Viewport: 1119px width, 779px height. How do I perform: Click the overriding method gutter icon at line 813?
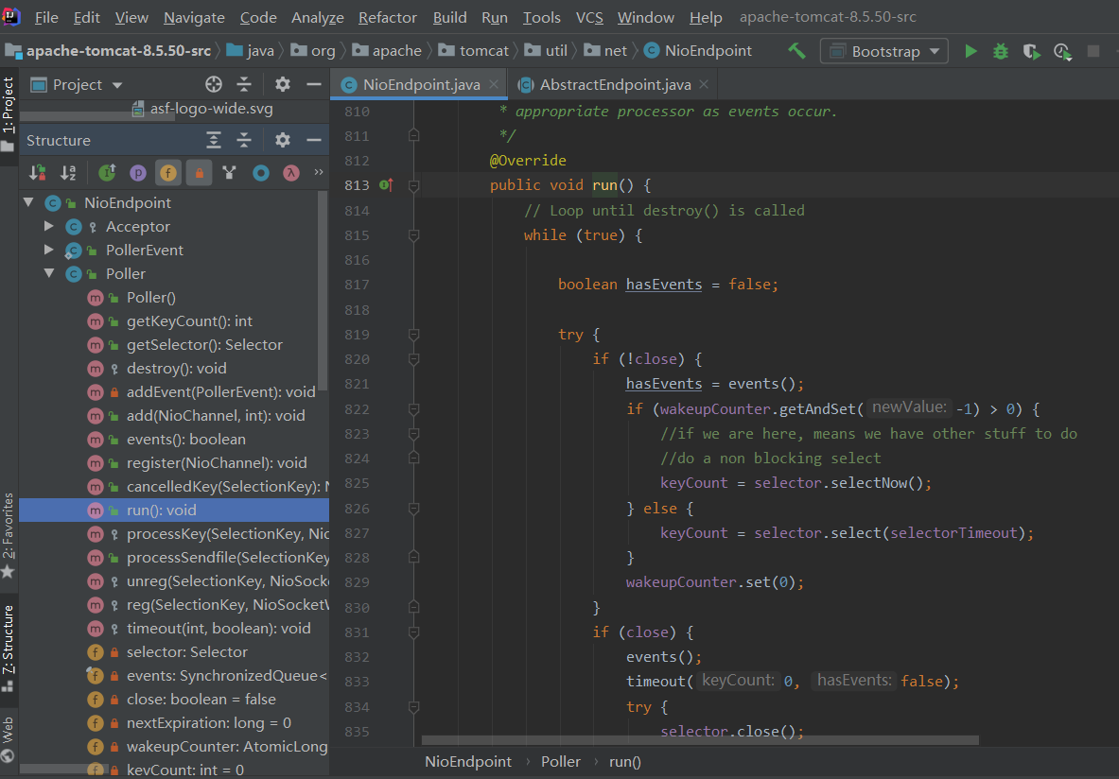click(x=386, y=184)
